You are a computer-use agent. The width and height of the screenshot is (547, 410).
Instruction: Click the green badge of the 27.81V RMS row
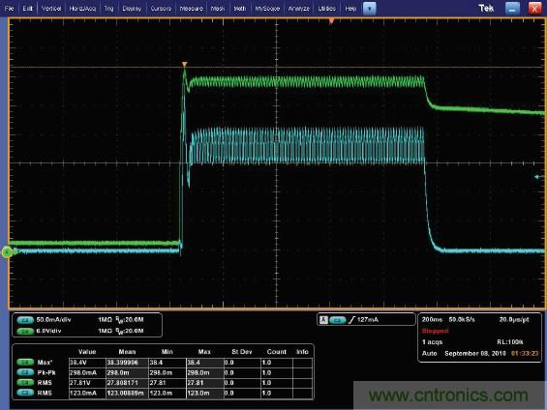(25, 383)
